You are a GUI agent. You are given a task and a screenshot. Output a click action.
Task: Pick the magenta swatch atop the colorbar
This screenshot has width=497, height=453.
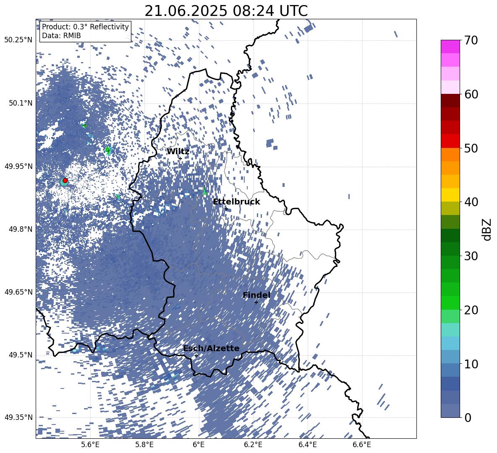click(x=450, y=47)
